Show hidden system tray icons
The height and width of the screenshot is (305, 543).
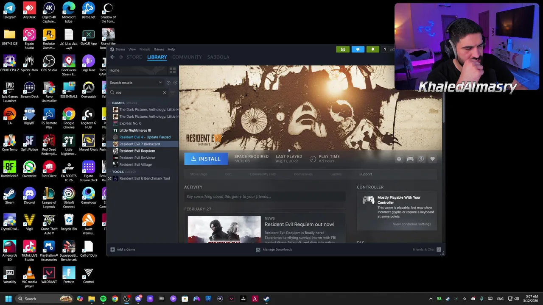tap(431, 299)
